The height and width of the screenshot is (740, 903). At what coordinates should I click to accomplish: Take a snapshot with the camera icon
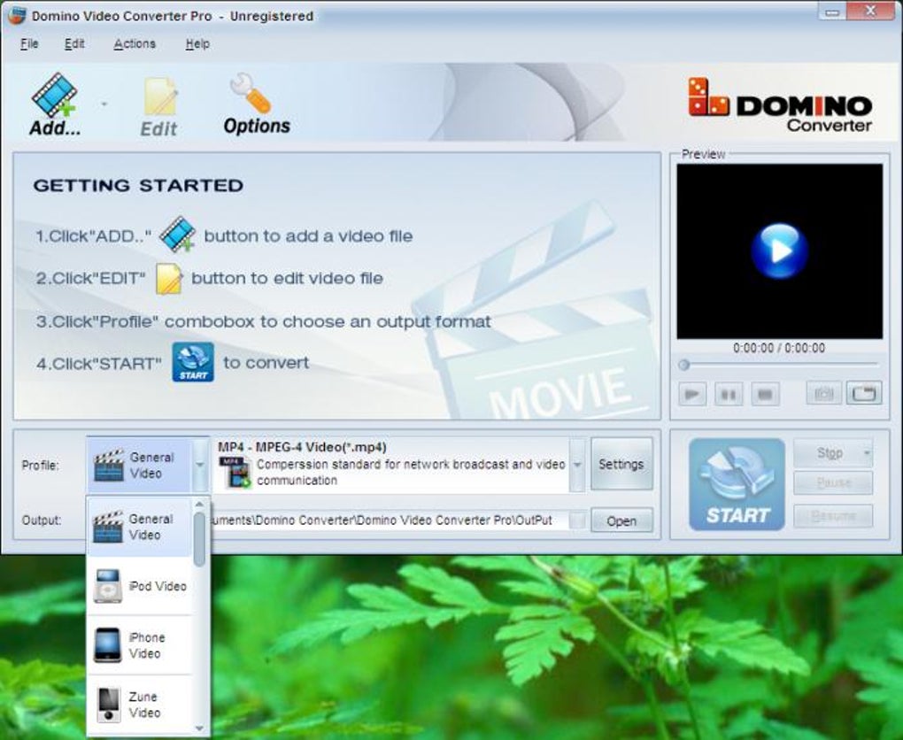[x=823, y=394]
